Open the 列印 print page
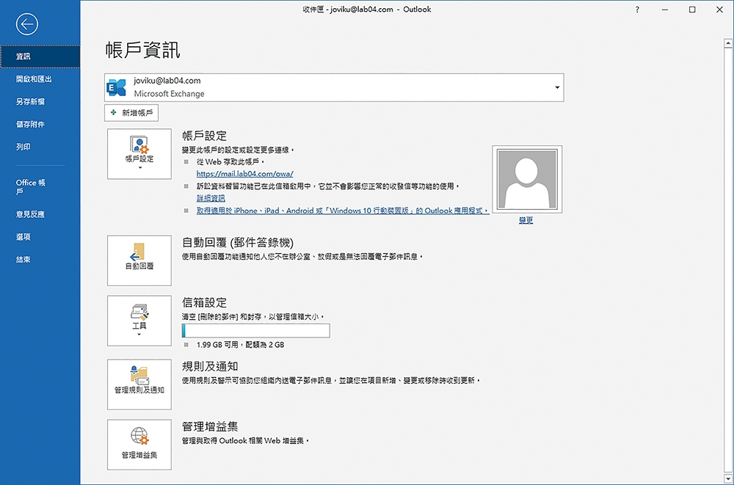This screenshot has width=734, height=485. (40, 147)
